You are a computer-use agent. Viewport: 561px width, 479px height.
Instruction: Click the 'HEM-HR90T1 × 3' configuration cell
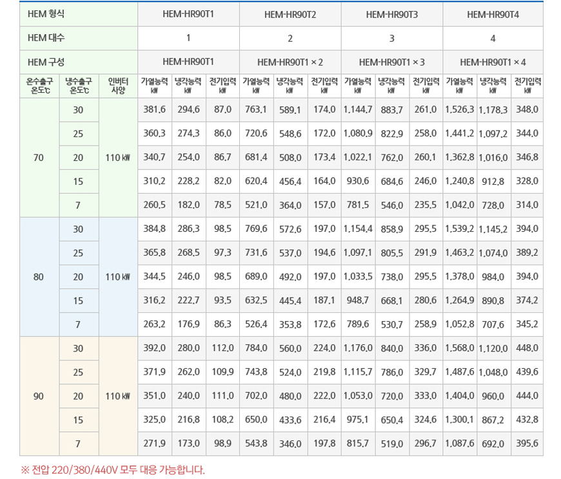[x=392, y=62]
